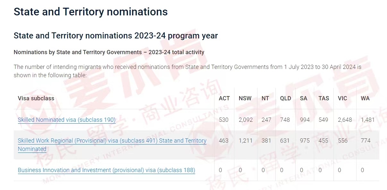Open the Skilled Nominated visa subclass 190 link
The height and width of the screenshot is (190, 387).
[67, 120]
